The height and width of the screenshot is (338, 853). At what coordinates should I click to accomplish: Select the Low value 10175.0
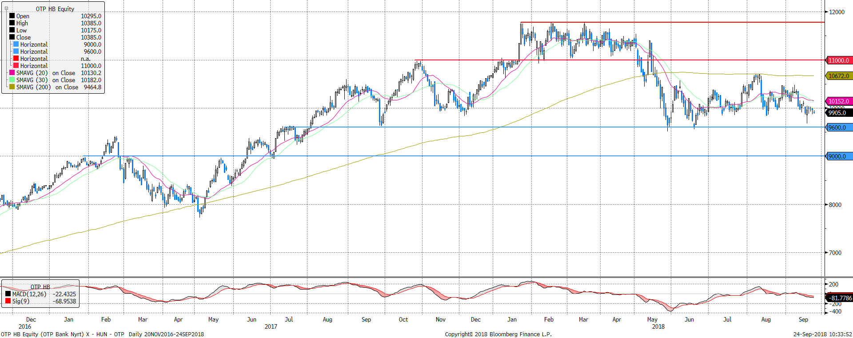click(x=91, y=30)
